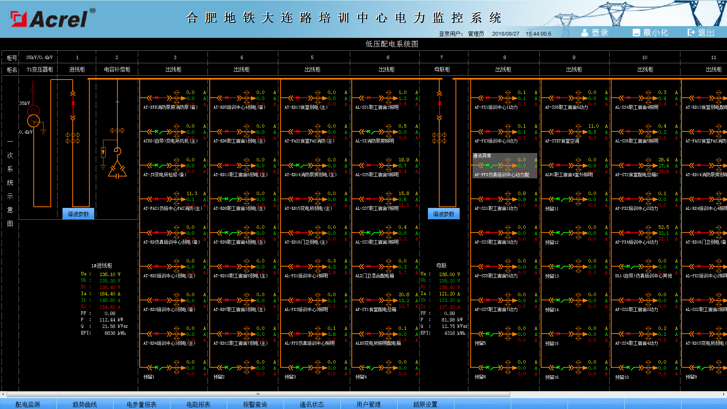Click the capacitor bank symbol in cabinet 2
The height and width of the screenshot is (409, 727).
point(117,169)
